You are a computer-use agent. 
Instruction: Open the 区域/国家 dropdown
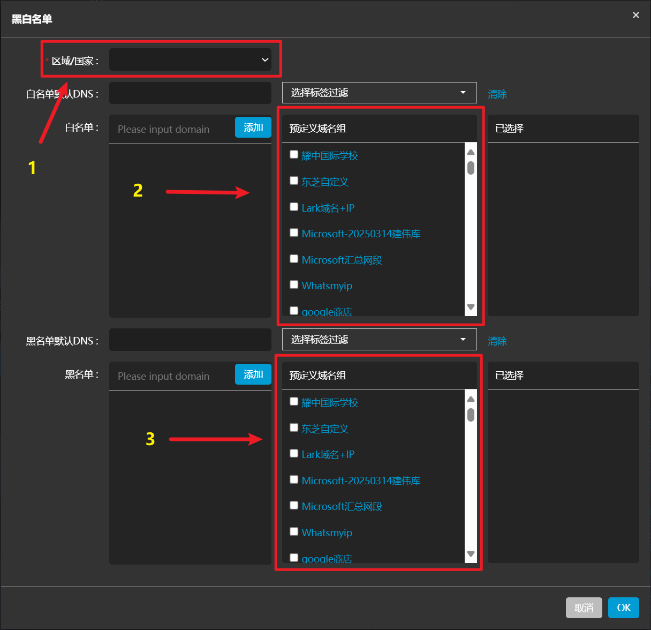tap(190, 60)
